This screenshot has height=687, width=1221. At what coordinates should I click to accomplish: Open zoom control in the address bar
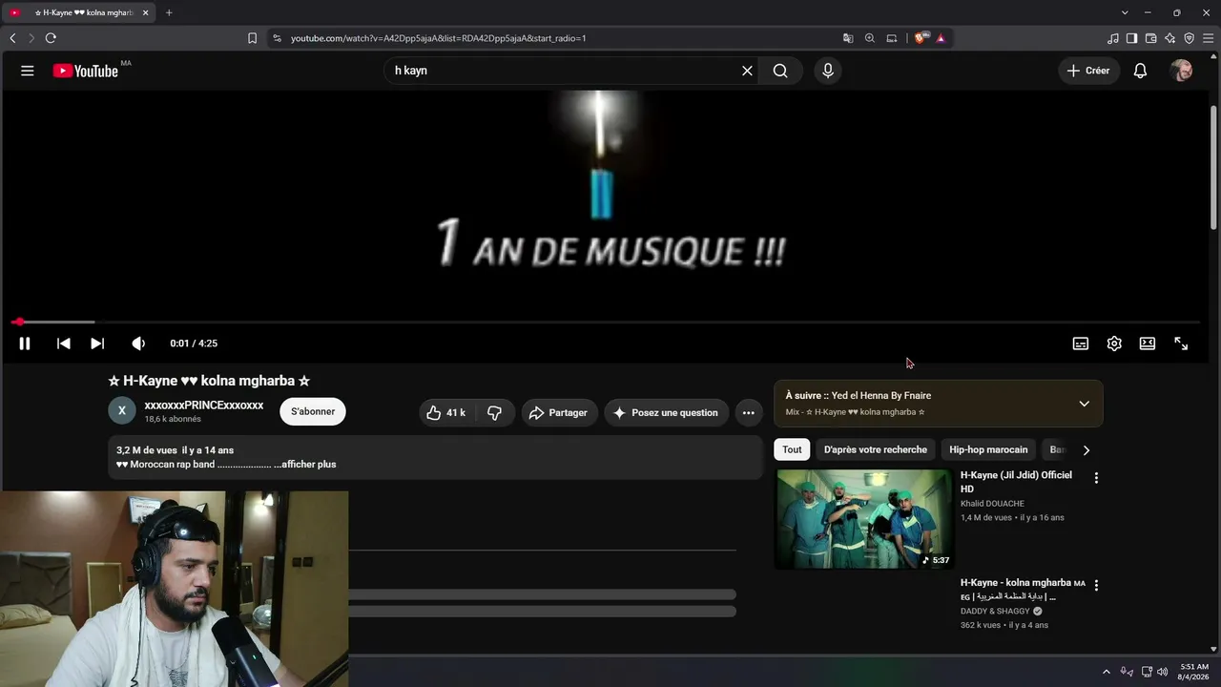tap(870, 38)
